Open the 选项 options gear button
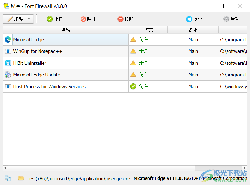This screenshot has height=185, width=250. (231, 19)
